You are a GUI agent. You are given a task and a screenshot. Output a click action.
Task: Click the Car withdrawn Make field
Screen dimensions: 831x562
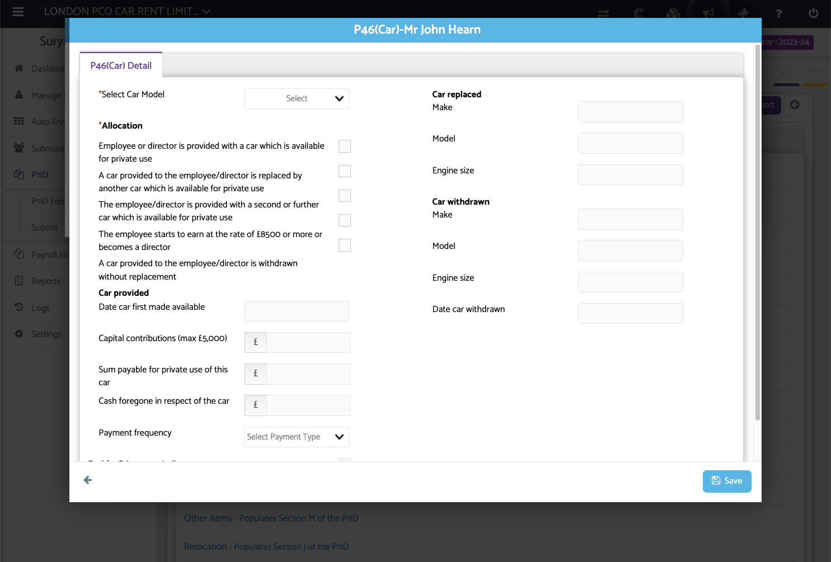[x=631, y=219]
